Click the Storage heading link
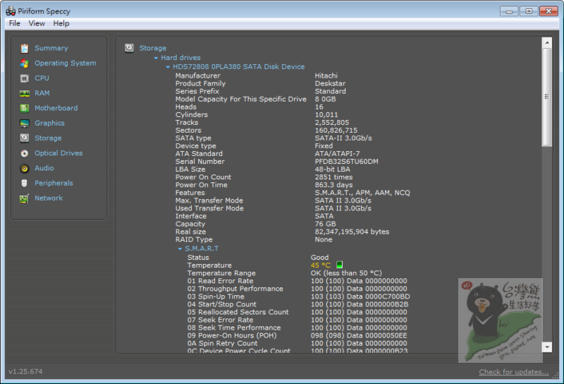Viewport: 564px width, 384px height. pos(153,48)
